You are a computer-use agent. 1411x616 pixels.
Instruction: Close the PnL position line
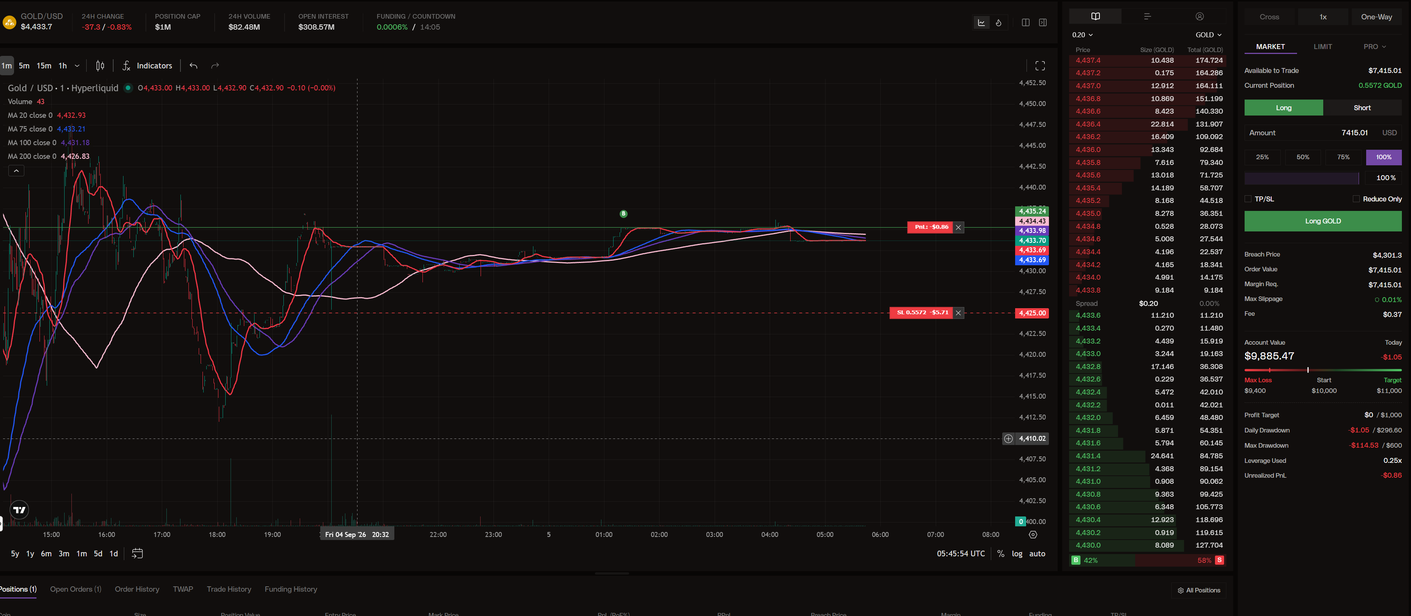click(x=958, y=227)
